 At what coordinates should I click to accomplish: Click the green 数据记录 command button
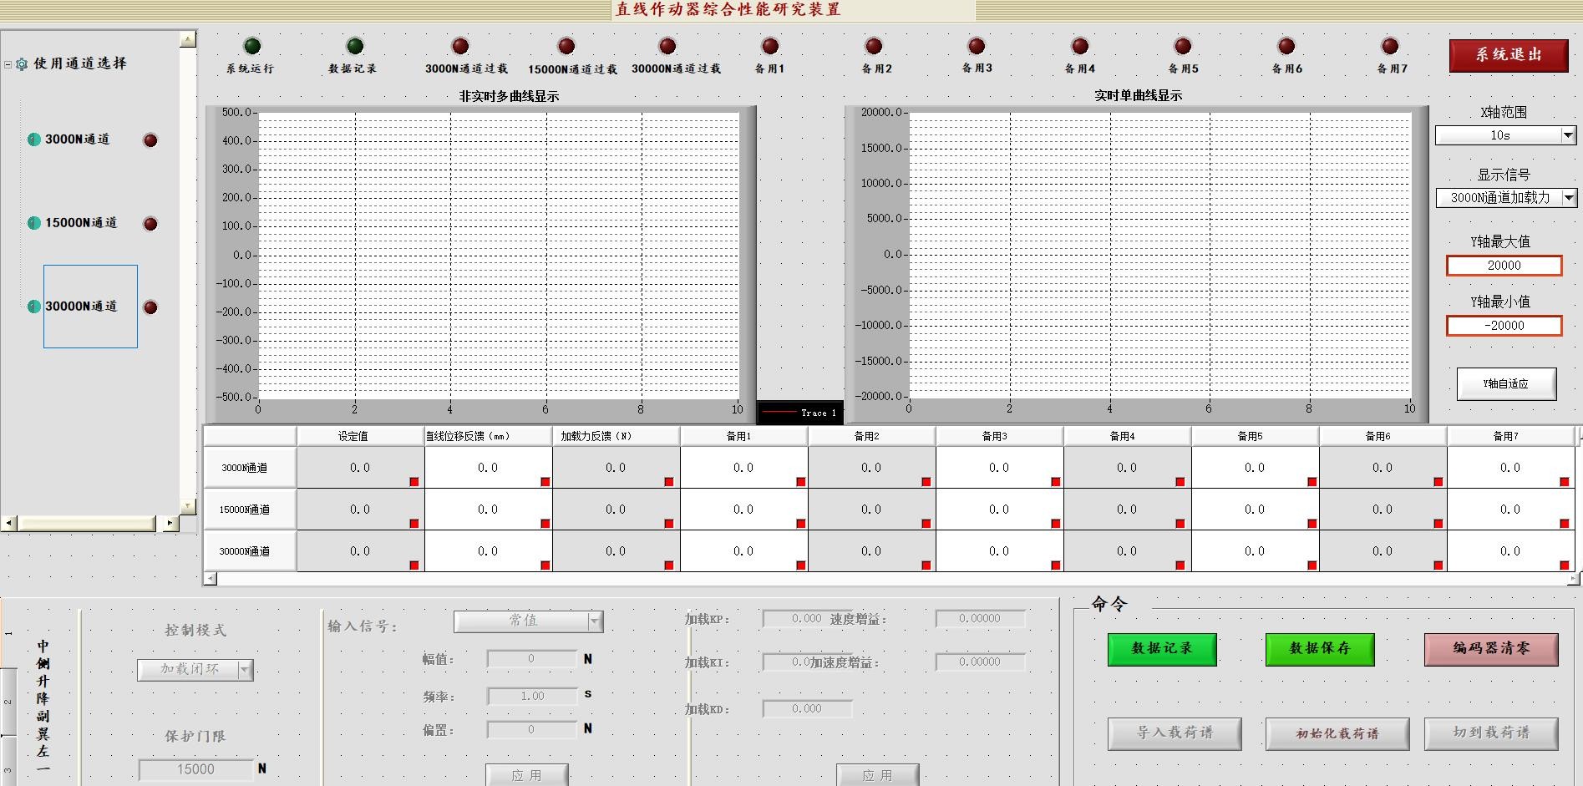(x=1162, y=649)
